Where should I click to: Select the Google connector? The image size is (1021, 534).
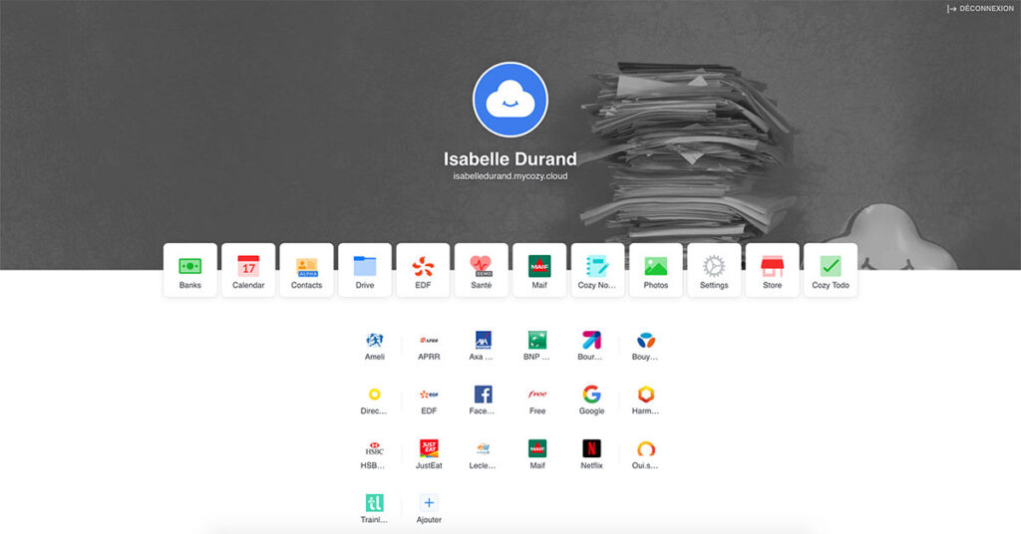pos(591,399)
